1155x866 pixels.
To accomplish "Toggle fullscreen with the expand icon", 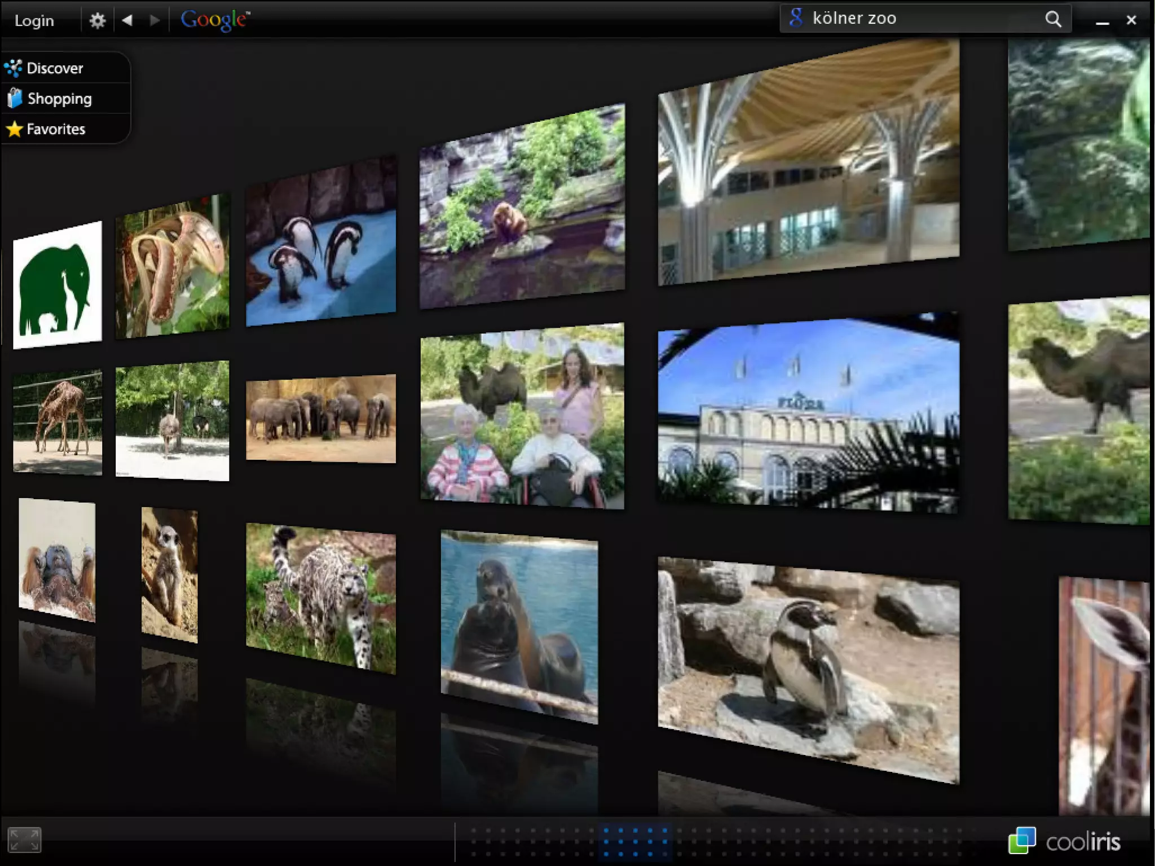I will point(24,839).
